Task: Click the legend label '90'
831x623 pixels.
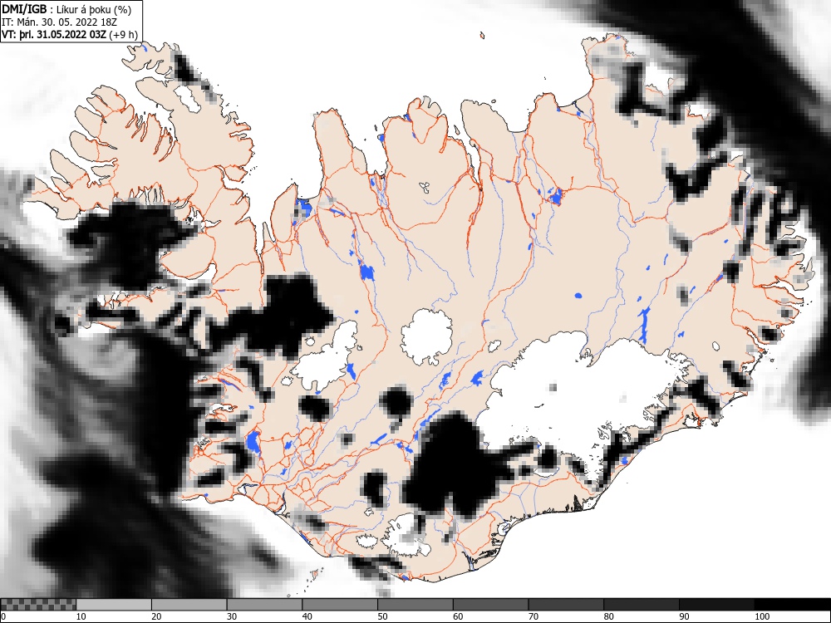Action: (x=684, y=616)
